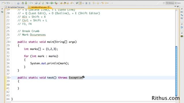Toggle the Mark Occurrences toolbar button

[x=80, y=3]
